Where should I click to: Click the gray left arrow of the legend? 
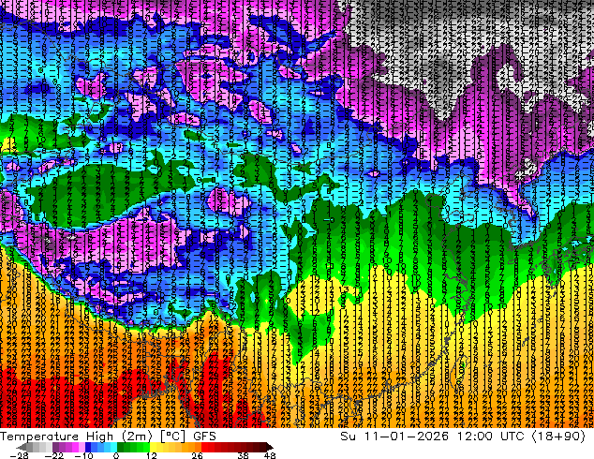(x=21, y=447)
